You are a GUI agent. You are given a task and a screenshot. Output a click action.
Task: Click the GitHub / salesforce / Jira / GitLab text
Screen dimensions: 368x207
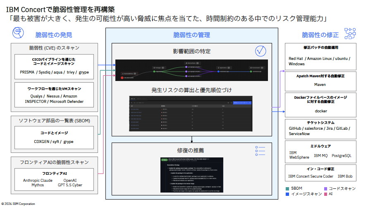click(320, 131)
